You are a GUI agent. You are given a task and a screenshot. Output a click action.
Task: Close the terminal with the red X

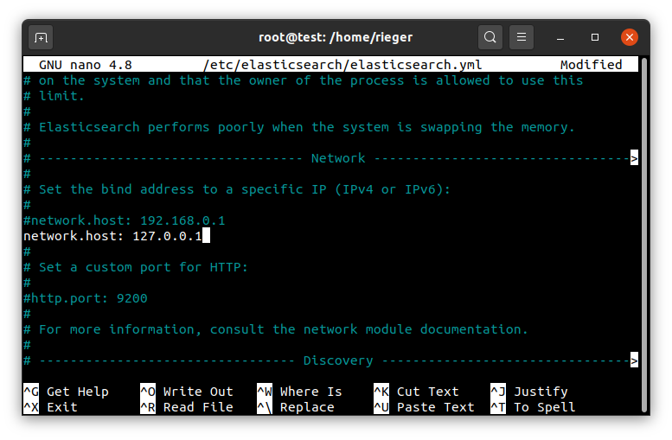tap(629, 37)
